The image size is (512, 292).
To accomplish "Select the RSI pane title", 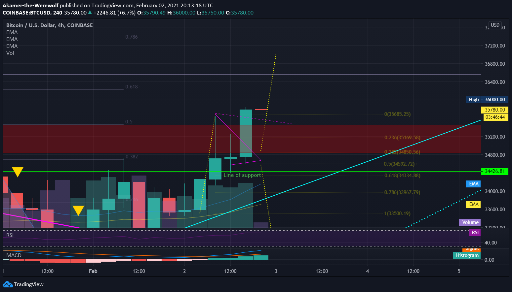I will click(10, 235).
